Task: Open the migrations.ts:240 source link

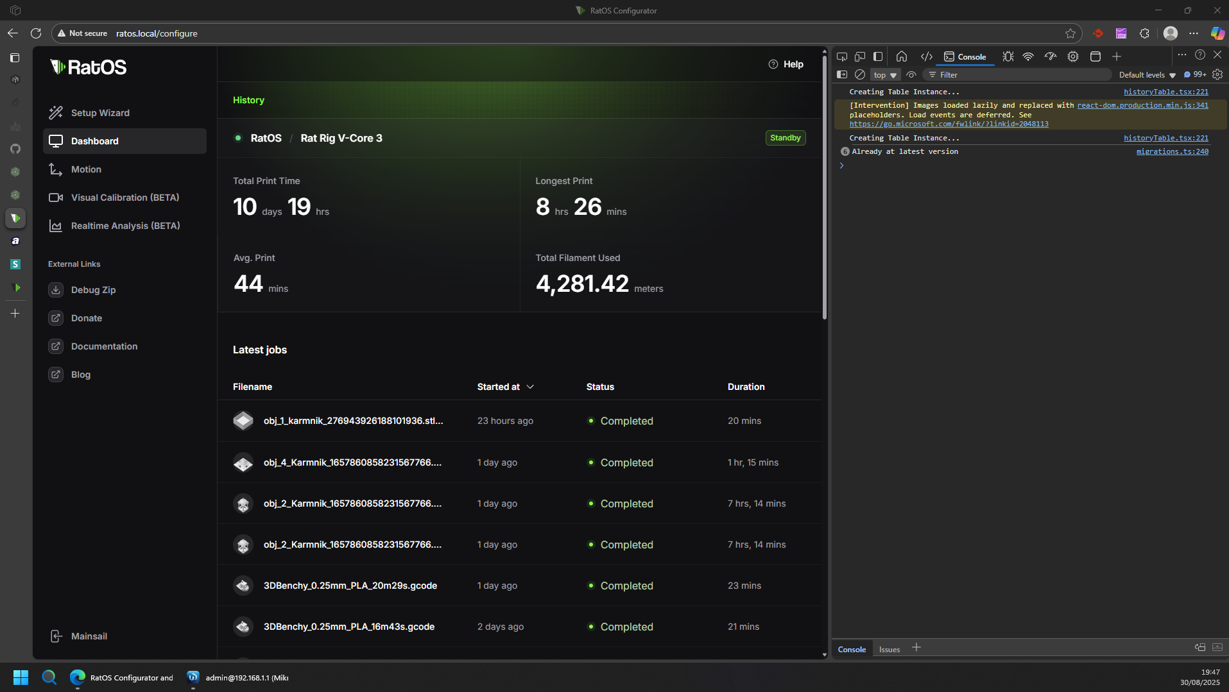Action: click(x=1172, y=152)
